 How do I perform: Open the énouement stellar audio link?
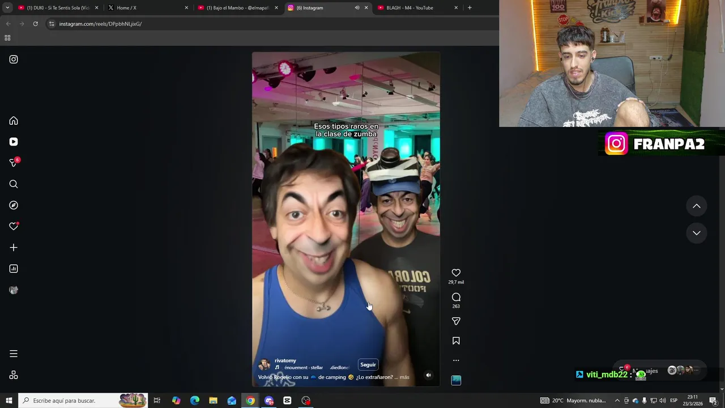(x=304, y=368)
